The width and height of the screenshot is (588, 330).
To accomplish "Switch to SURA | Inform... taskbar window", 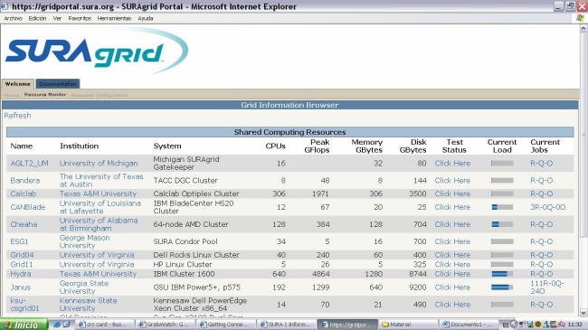I will pyautogui.click(x=286, y=325).
